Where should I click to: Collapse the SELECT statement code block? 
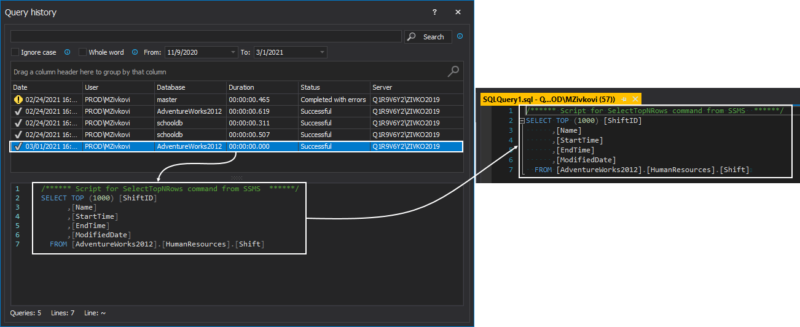pos(522,121)
